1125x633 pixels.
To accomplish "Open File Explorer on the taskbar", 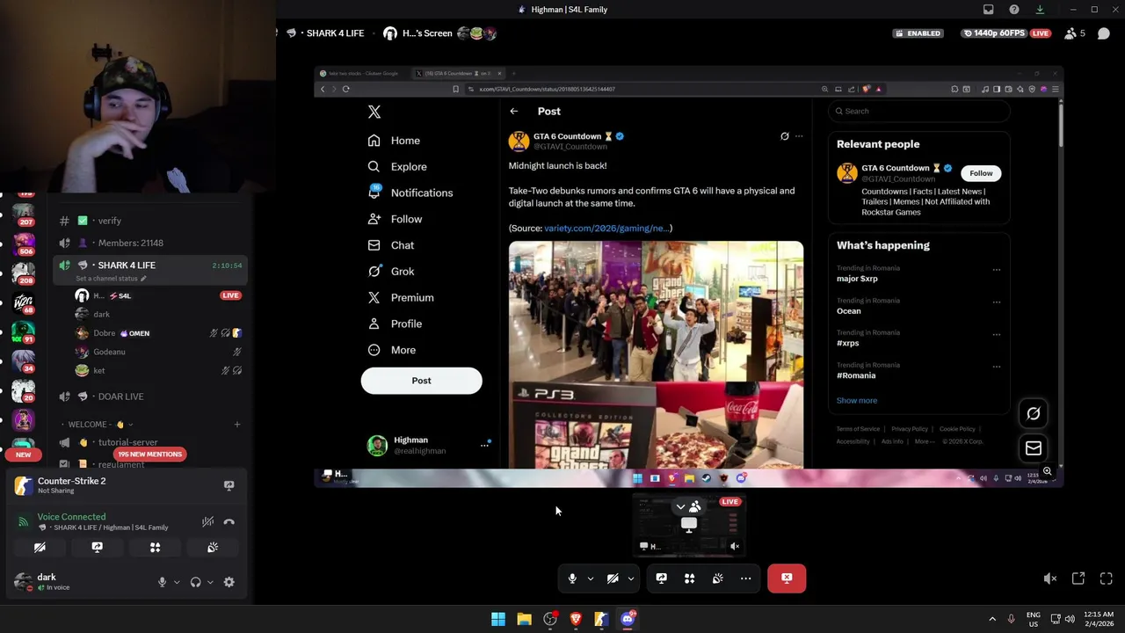I will point(524,619).
